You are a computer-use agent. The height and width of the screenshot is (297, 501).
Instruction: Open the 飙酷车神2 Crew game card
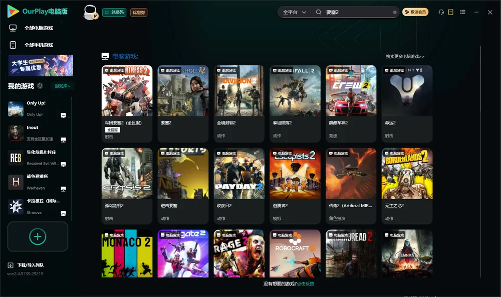pos(351,104)
